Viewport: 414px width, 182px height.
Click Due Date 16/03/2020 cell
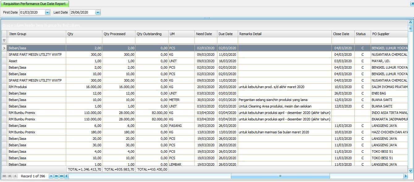click(228, 61)
